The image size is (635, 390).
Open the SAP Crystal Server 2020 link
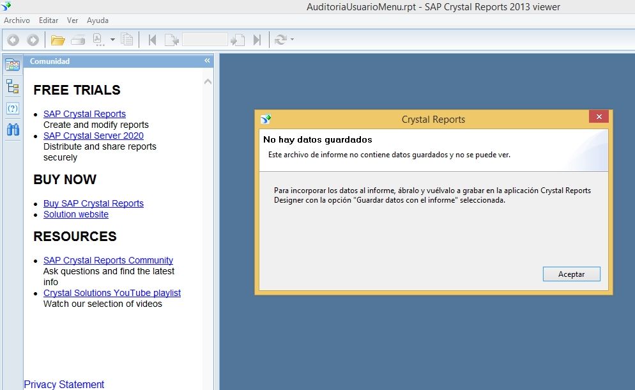point(93,136)
